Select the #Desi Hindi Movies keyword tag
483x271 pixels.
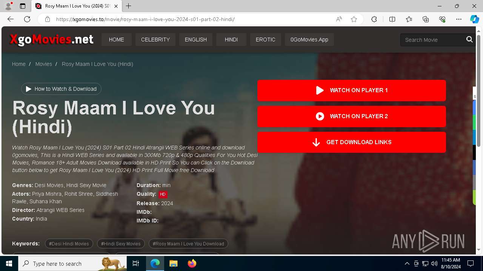click(x=69, y=244)
